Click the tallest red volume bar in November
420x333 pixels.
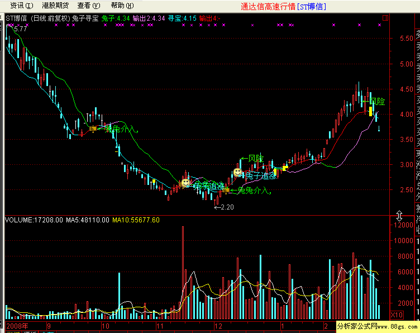click(183, 273)
